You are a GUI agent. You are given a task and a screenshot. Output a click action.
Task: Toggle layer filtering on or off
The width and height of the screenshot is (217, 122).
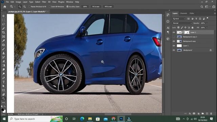(208, 18)
